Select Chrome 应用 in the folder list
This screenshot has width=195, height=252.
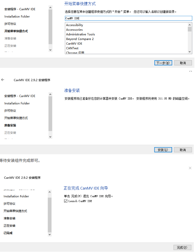[75, 53]
